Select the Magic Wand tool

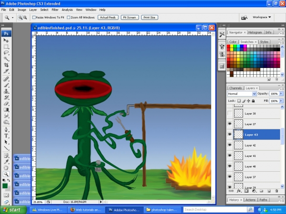click(6, 59)
